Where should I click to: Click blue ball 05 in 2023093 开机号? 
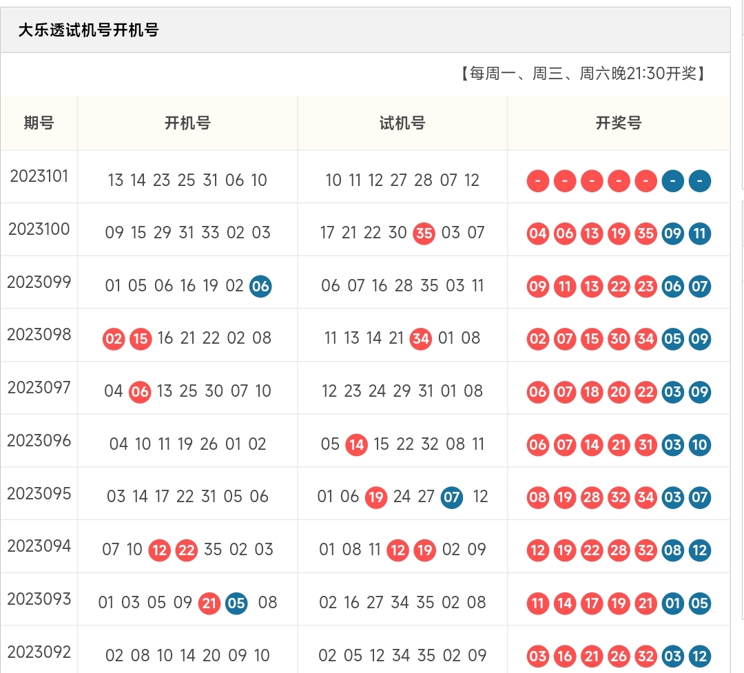pyautogui.click(x=236, y=603)
